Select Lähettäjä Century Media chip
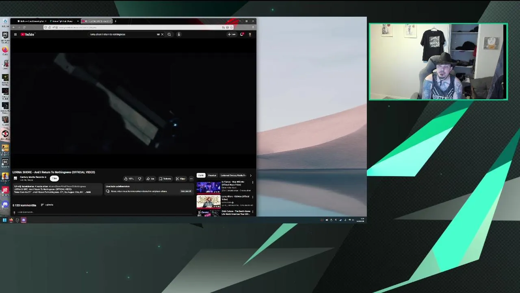This screenshot has height=293, width=520. 233,175
